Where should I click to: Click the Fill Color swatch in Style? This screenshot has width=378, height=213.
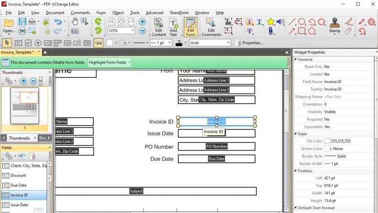[327, 141]
